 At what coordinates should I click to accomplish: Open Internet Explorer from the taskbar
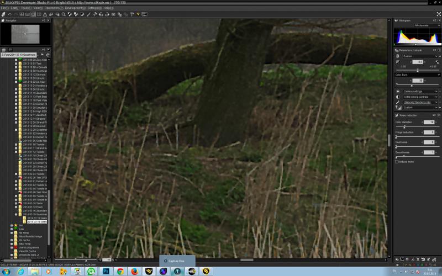[x=20, y=272]
